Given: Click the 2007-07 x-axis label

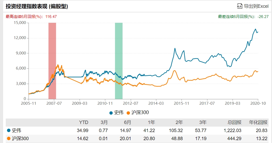Looking at the screenshot, I should point(54,103).
